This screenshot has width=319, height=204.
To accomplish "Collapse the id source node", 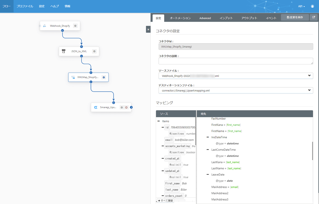I will coord(163,127).
